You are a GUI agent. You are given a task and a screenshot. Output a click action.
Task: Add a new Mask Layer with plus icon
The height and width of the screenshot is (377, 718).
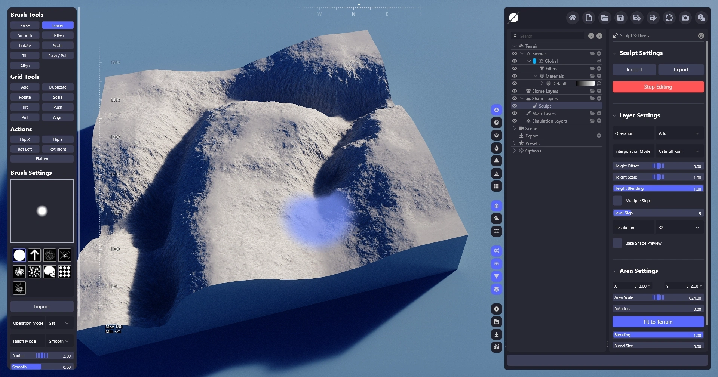(599, 113)
